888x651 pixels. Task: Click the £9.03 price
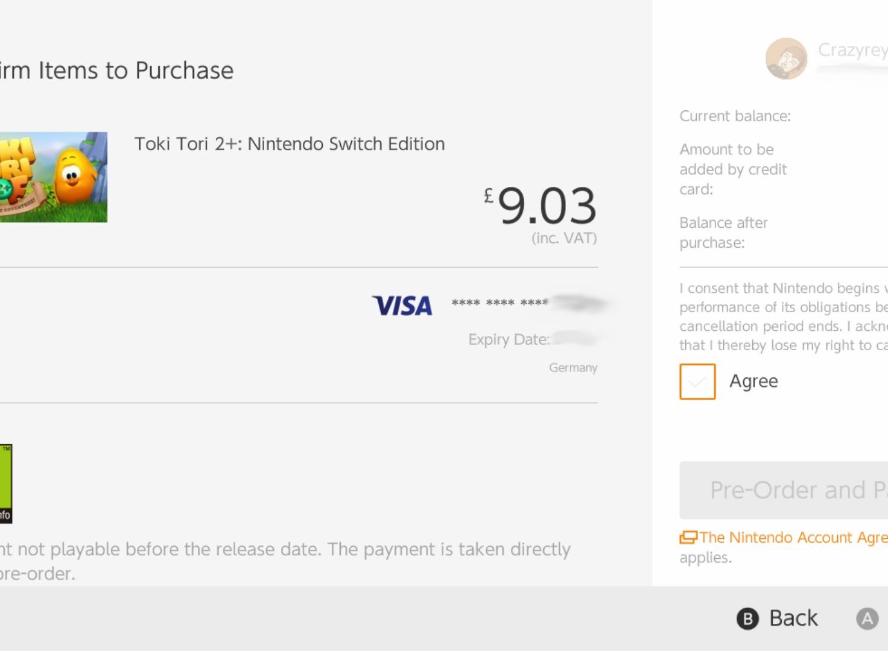point(541,205)
